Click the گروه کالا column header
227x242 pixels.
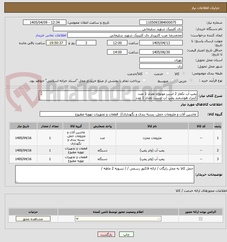point(76,126)
